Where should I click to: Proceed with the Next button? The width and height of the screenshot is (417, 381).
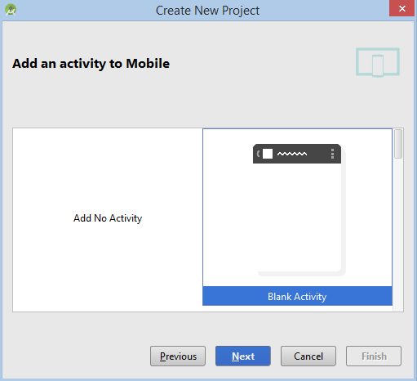tap(243, 356)
